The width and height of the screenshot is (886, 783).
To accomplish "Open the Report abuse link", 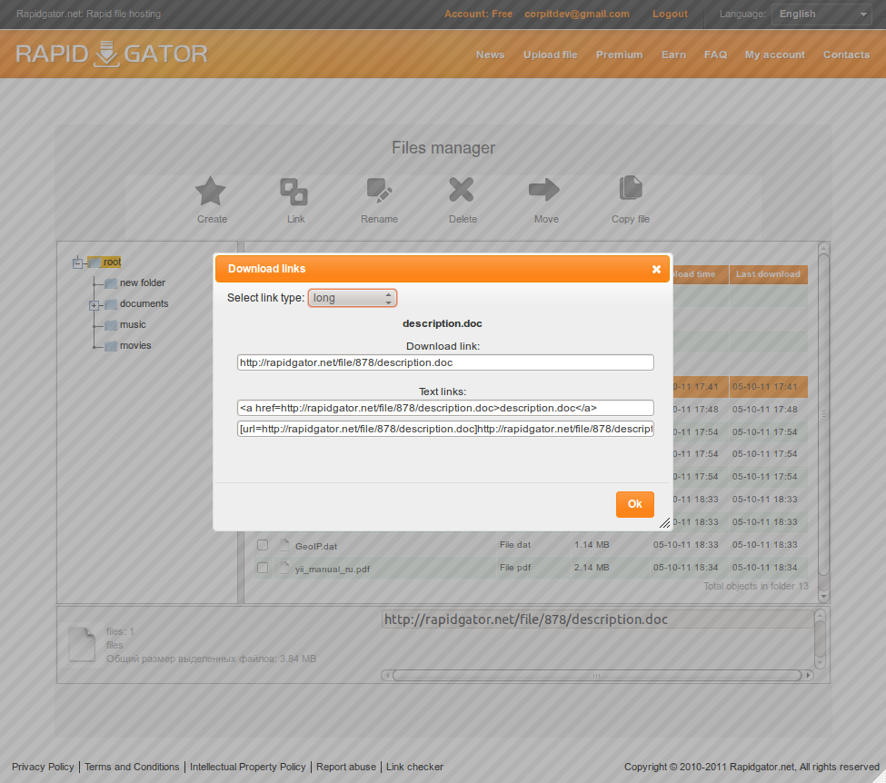I will [346, 767].
